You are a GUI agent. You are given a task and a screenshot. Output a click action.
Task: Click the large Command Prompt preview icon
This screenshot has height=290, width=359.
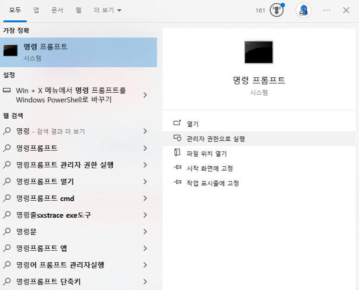click(259, 52)
